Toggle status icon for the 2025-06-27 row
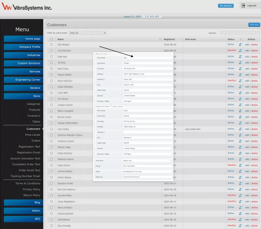The height and width of the screenshot is (229, 261). click(x=240, y=183)
